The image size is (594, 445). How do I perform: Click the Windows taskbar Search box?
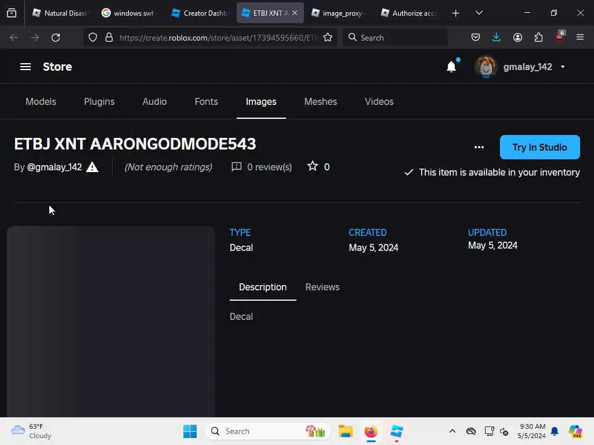[x=268, y=431]
